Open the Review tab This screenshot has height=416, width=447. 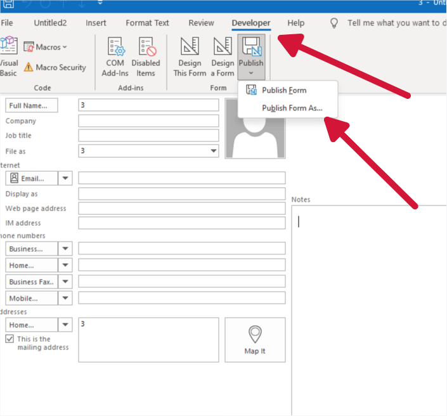pyautogui.click(x=201, y=23)
